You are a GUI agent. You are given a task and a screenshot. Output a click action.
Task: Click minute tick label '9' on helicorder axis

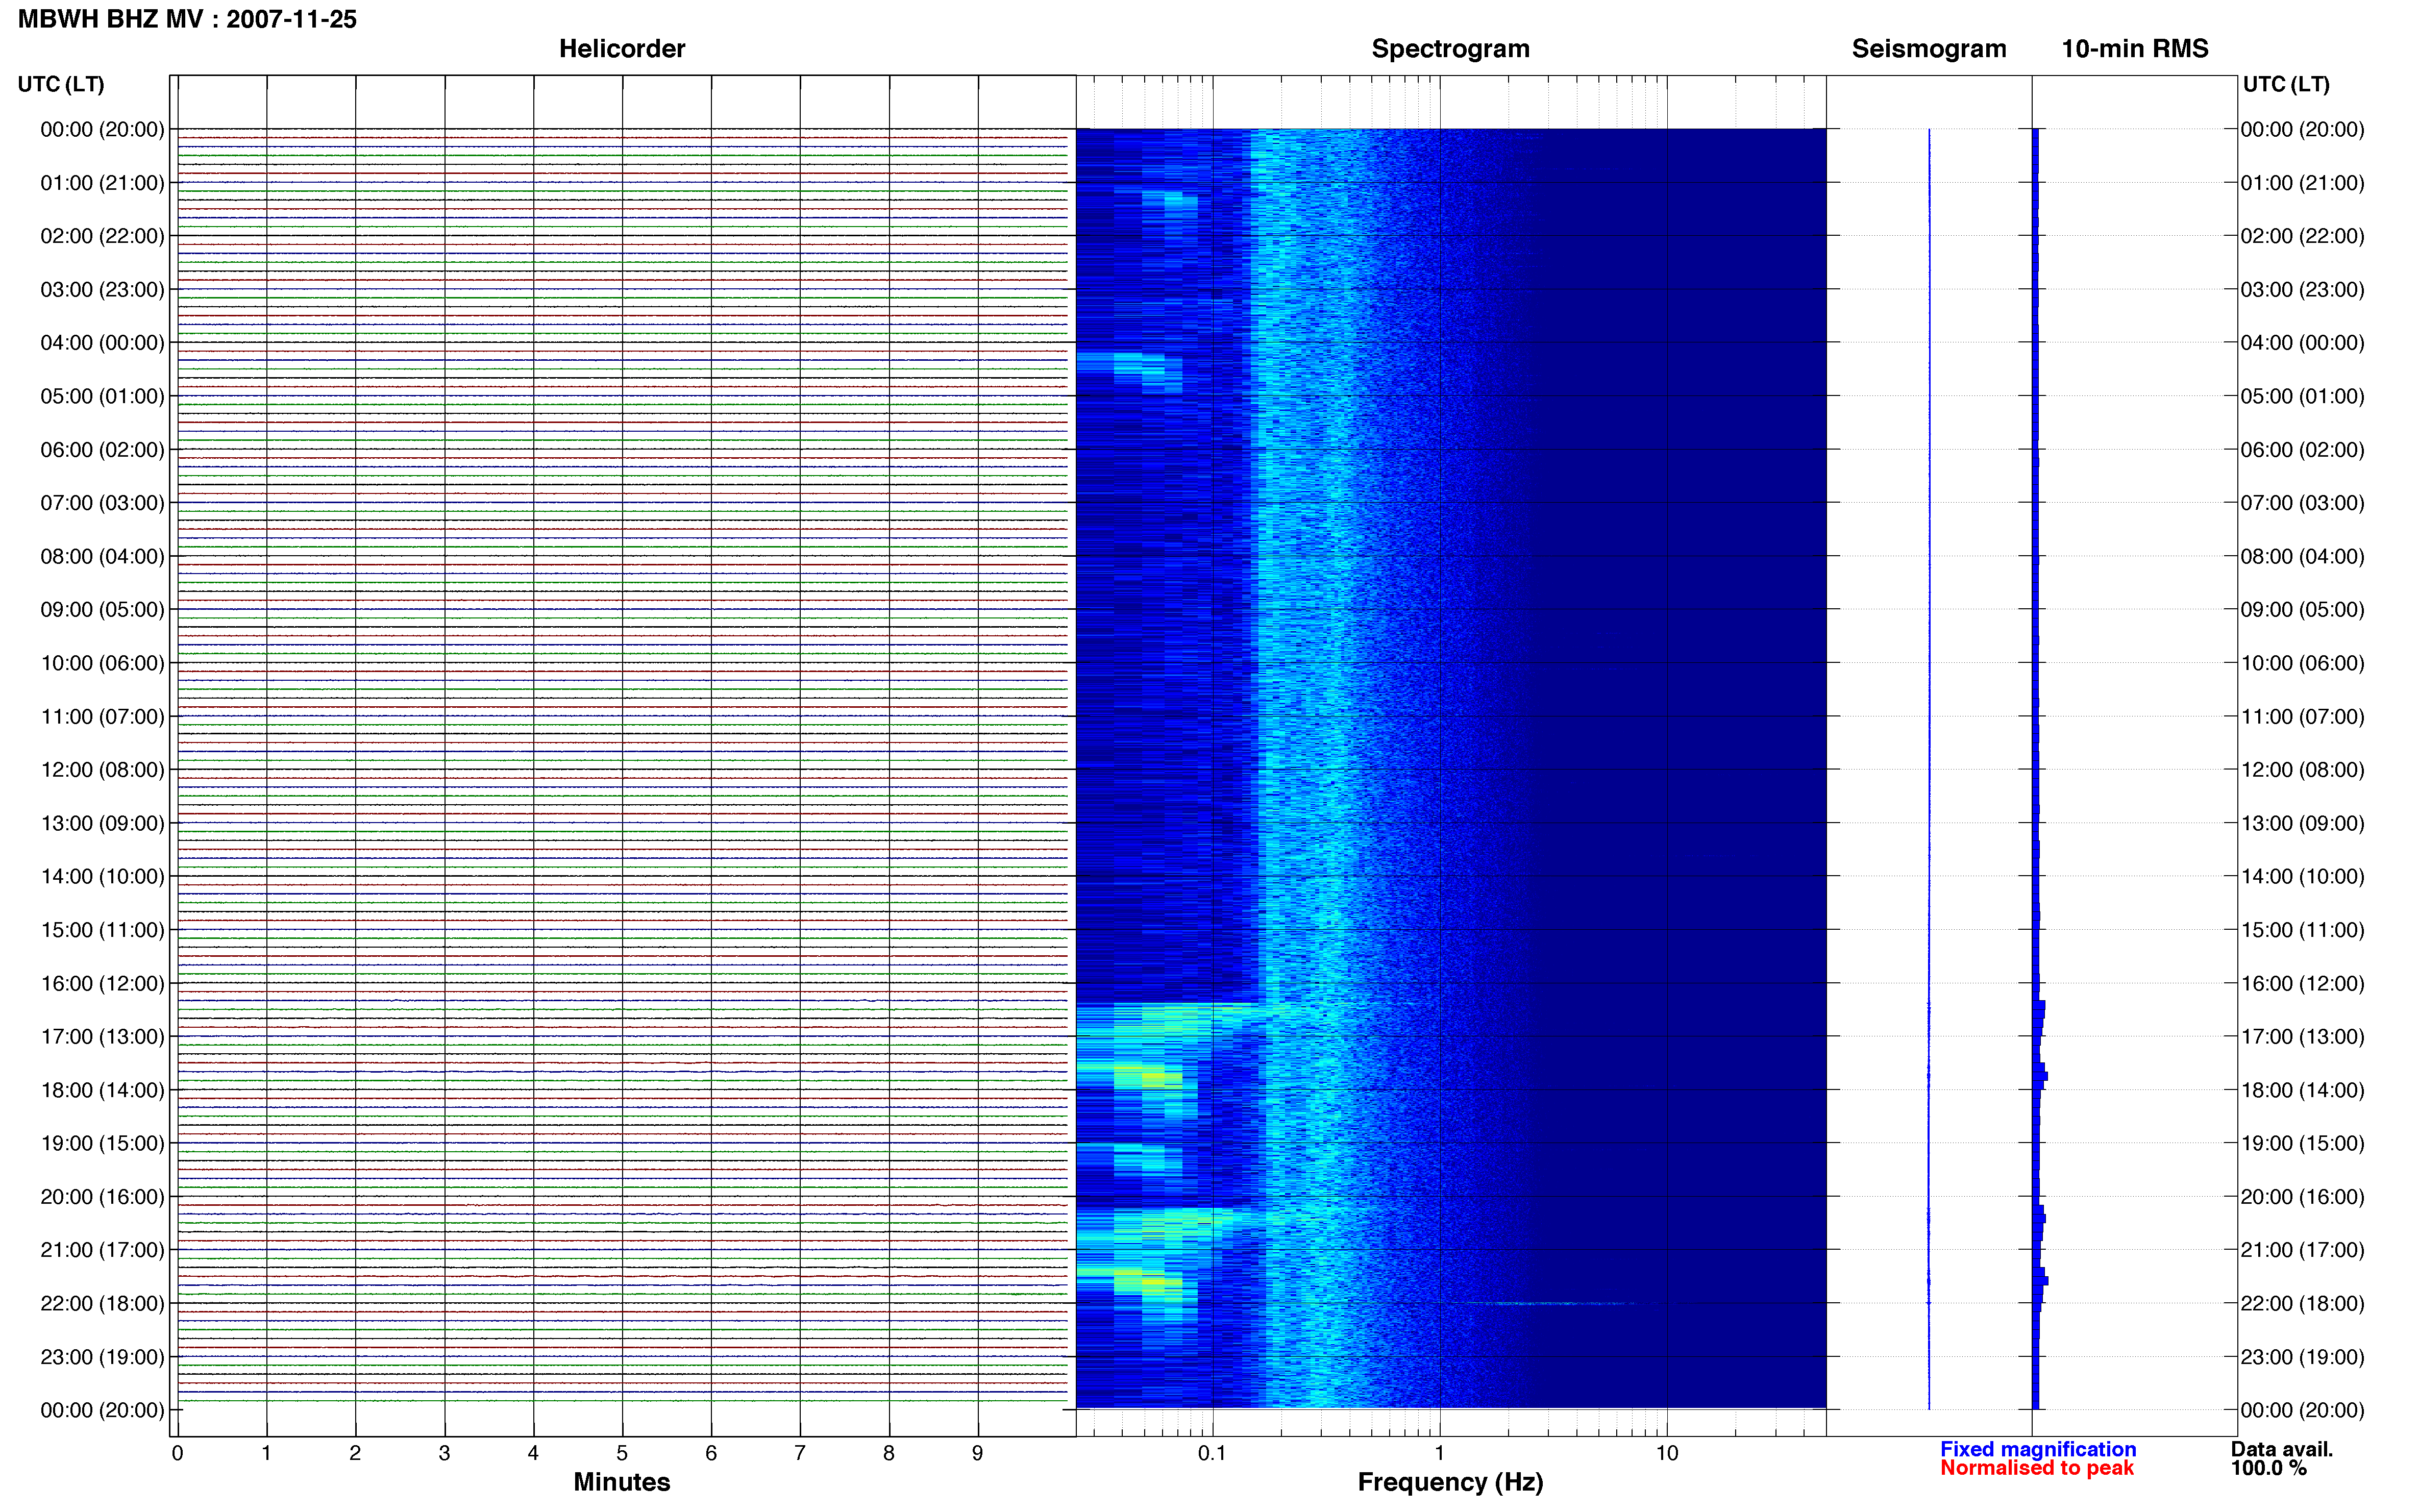978,1453
